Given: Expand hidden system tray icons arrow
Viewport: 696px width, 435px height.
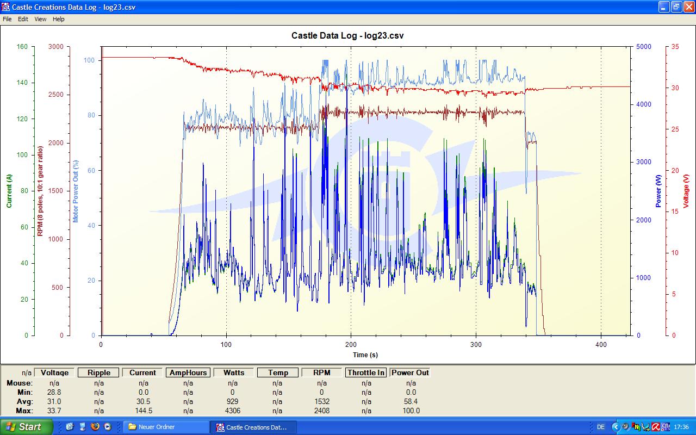Looking at the screenshot, I should pos(616,427).
